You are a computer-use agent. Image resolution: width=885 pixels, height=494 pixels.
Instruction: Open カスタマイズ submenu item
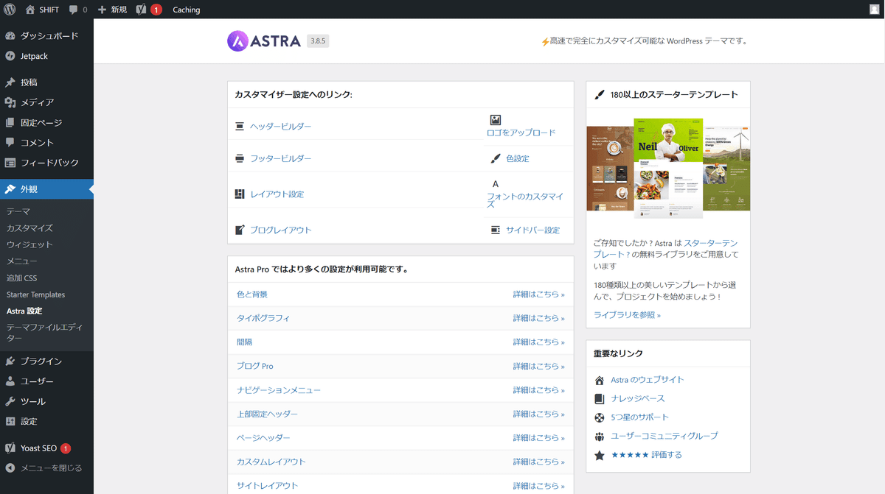coord(29,228)
